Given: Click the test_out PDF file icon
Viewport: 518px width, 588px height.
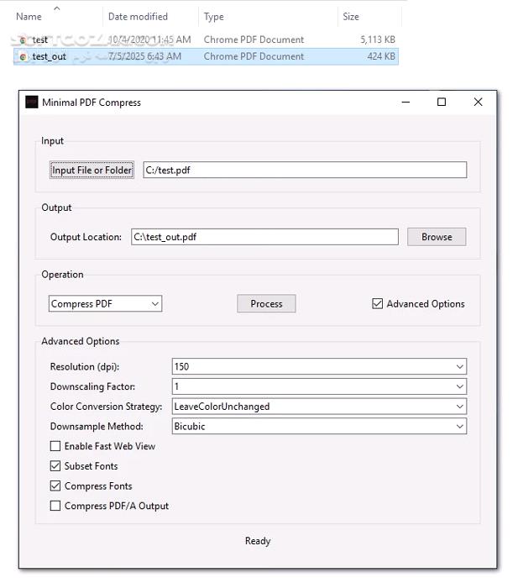Looking at the screenshot, I should pos(24,56).
